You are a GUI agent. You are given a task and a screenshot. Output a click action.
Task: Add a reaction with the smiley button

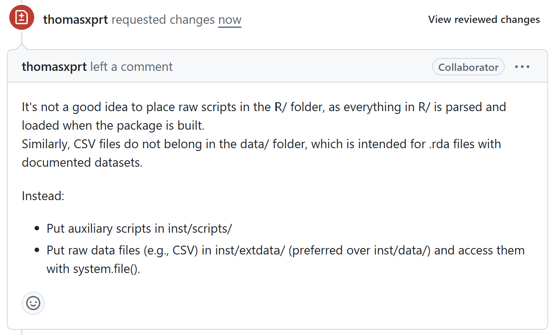point(33,303)
